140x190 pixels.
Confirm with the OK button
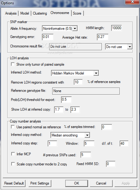pyautogui.click(x=77, y=183)
